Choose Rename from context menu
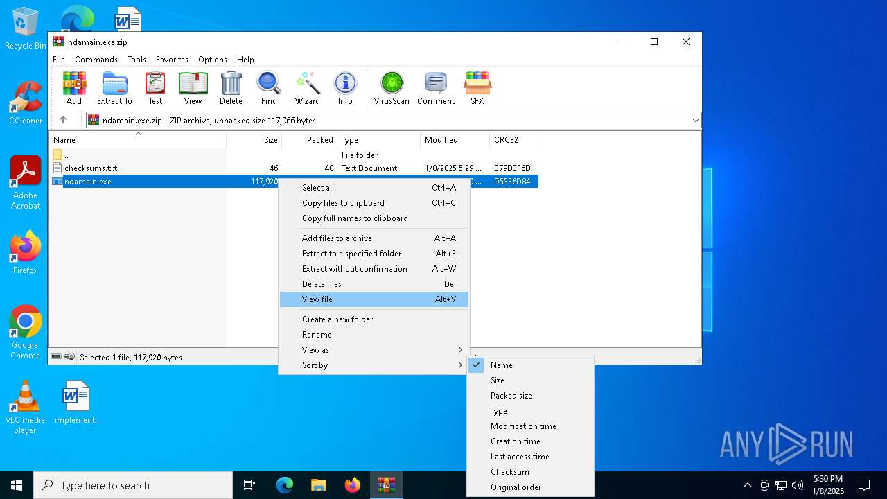Screen dimensions: 887x499 374,335
